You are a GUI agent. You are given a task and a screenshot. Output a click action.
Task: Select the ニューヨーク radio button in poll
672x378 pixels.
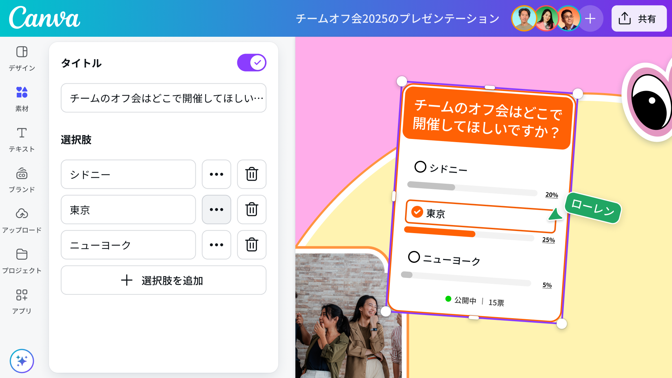414,257
